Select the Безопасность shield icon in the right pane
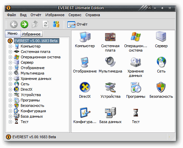Screen dimensions: 183x148 click(161, 87)
